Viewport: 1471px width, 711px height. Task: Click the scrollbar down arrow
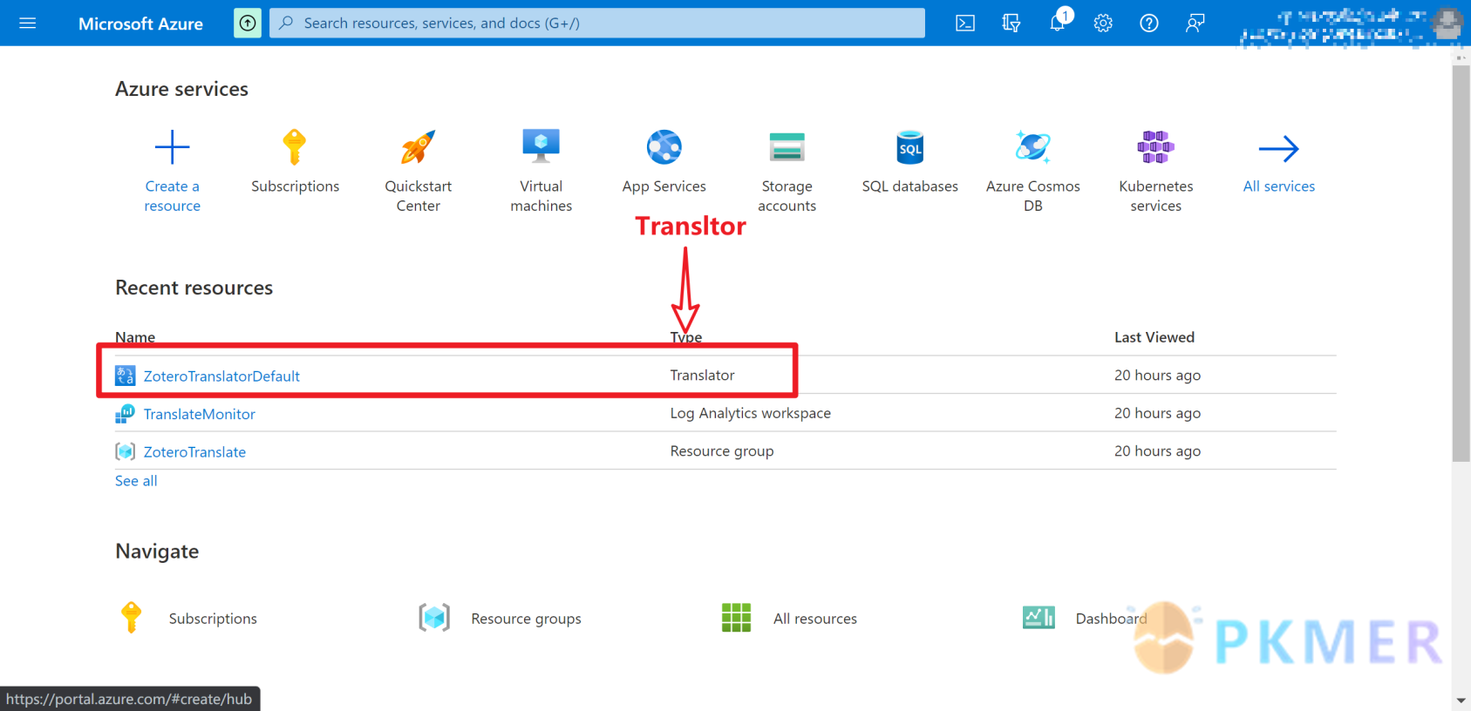[1461, 701]
